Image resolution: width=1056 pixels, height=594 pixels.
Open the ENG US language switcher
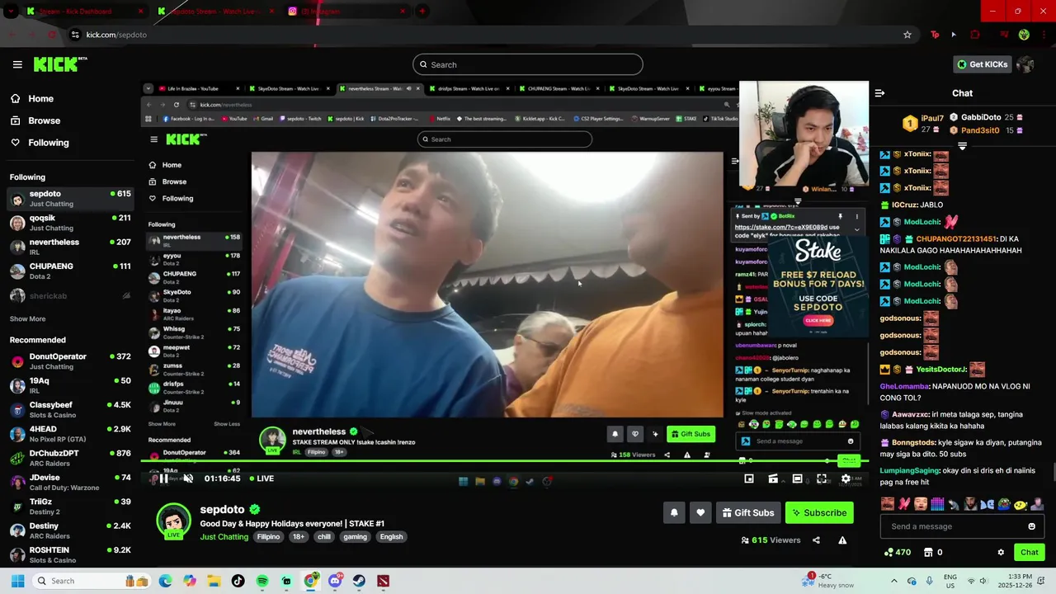click(950, 581)
